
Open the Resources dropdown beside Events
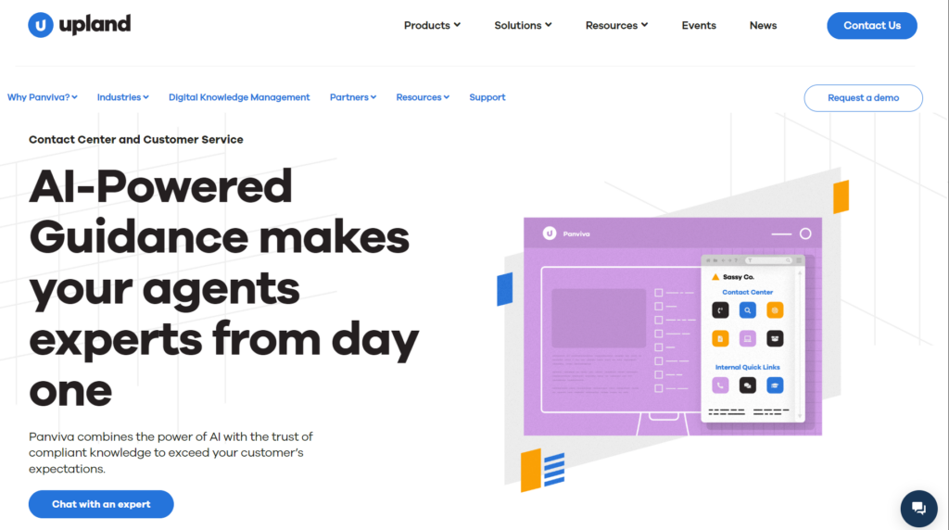coord(616,25)
